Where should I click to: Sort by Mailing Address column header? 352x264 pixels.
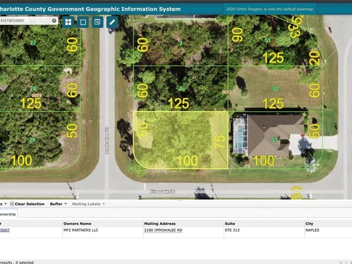click(159, 224)
